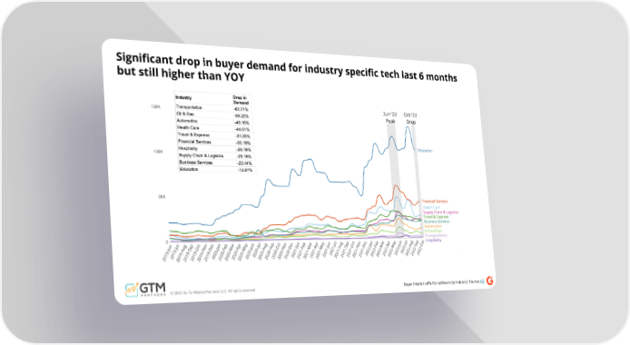
Task: Click the Business Services table row
Action: point(217,163)
